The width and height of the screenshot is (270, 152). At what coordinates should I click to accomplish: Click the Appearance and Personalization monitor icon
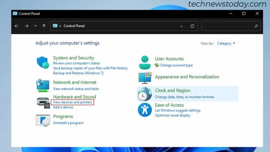tap(145, 78)
